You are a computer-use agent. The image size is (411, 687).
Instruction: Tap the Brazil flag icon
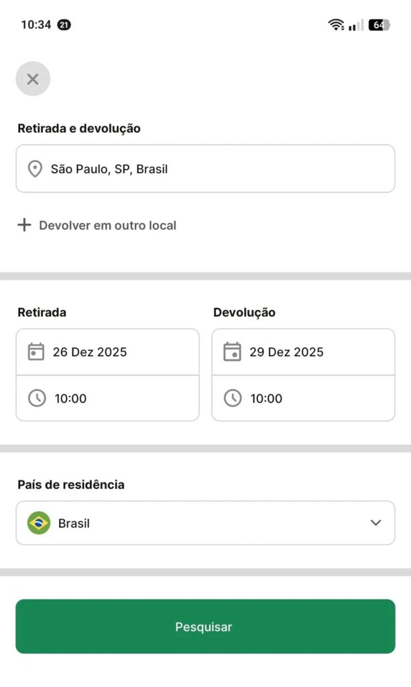point(39,523)
